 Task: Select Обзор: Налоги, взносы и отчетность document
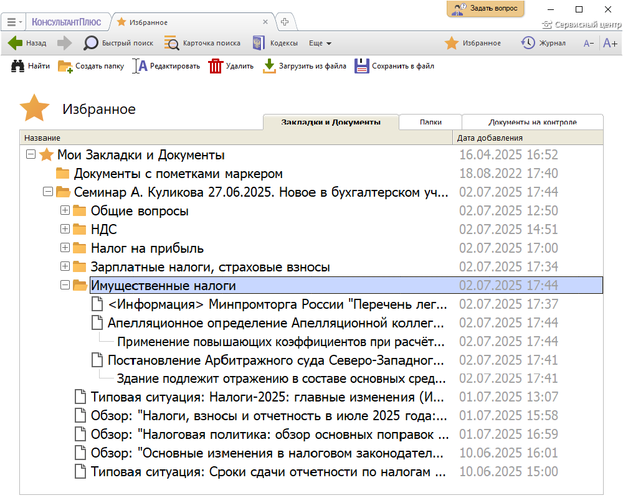coord(269,416)
